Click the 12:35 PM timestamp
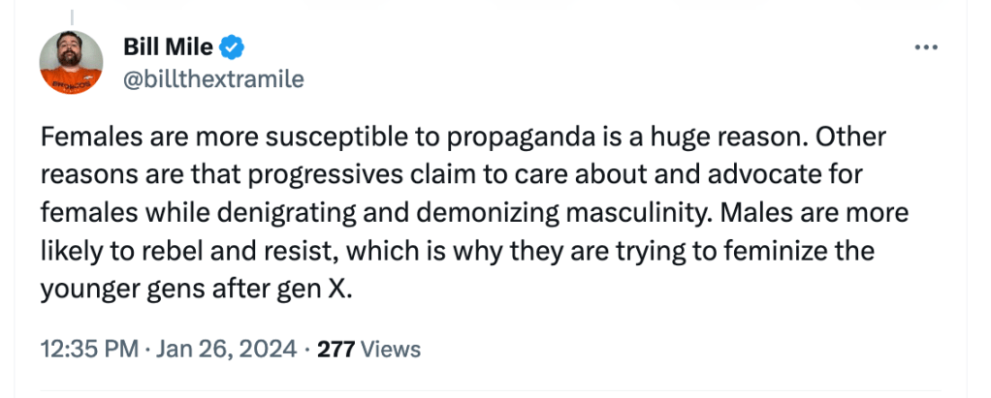The width and height of the screenshot is (991, 398). (88, 348)
